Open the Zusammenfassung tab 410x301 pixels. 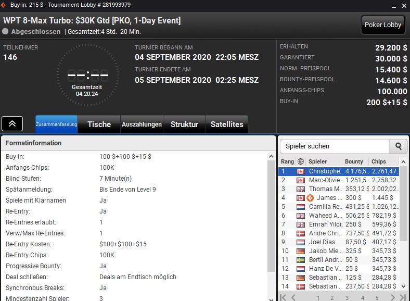coord(57,124)
